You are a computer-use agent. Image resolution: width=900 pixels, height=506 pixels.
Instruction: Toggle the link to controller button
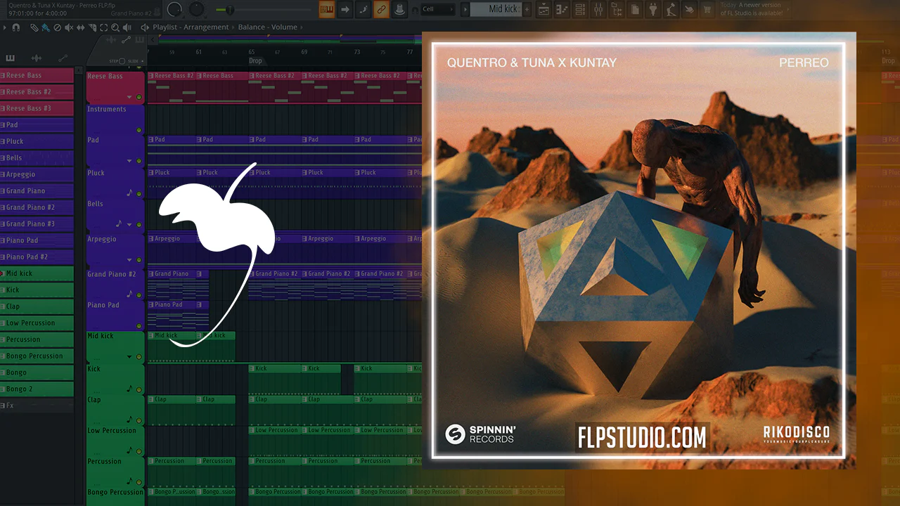tap(382, 9)
